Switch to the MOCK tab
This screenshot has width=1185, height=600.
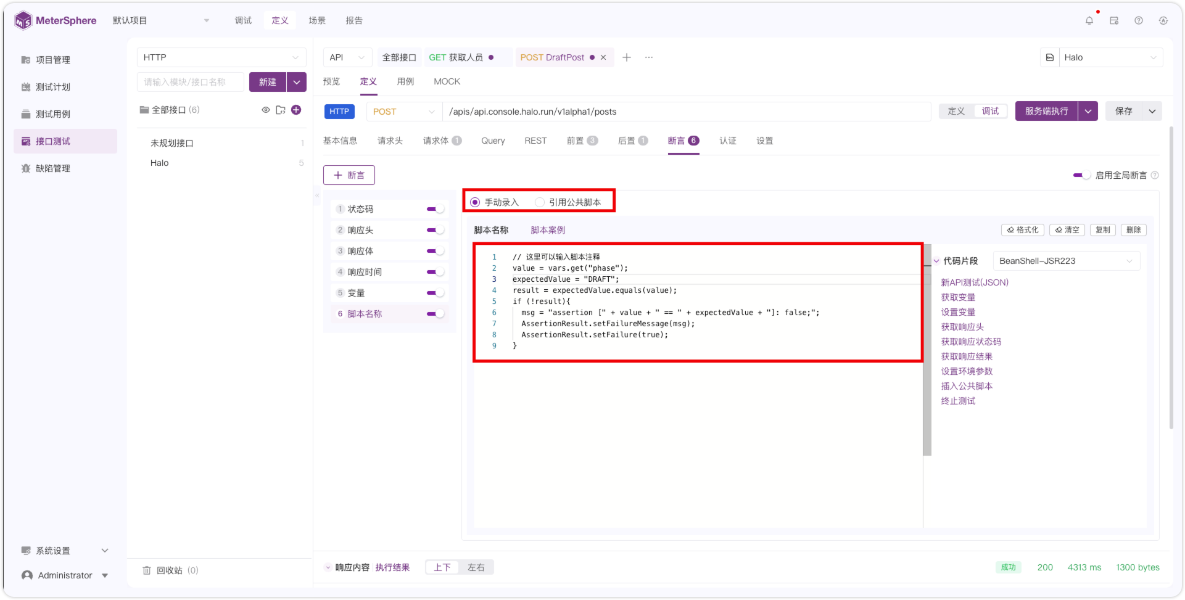[x=447, y=81]
